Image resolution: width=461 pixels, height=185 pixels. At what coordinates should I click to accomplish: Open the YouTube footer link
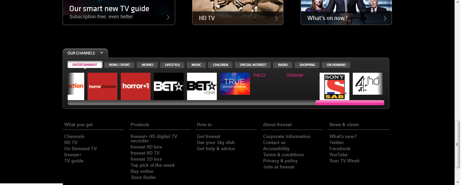(339, 155)
